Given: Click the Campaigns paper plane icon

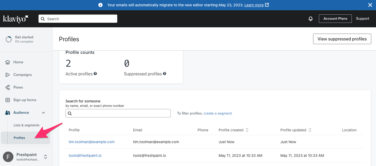Looking at the screenshot, I should [x=8, y=75].
